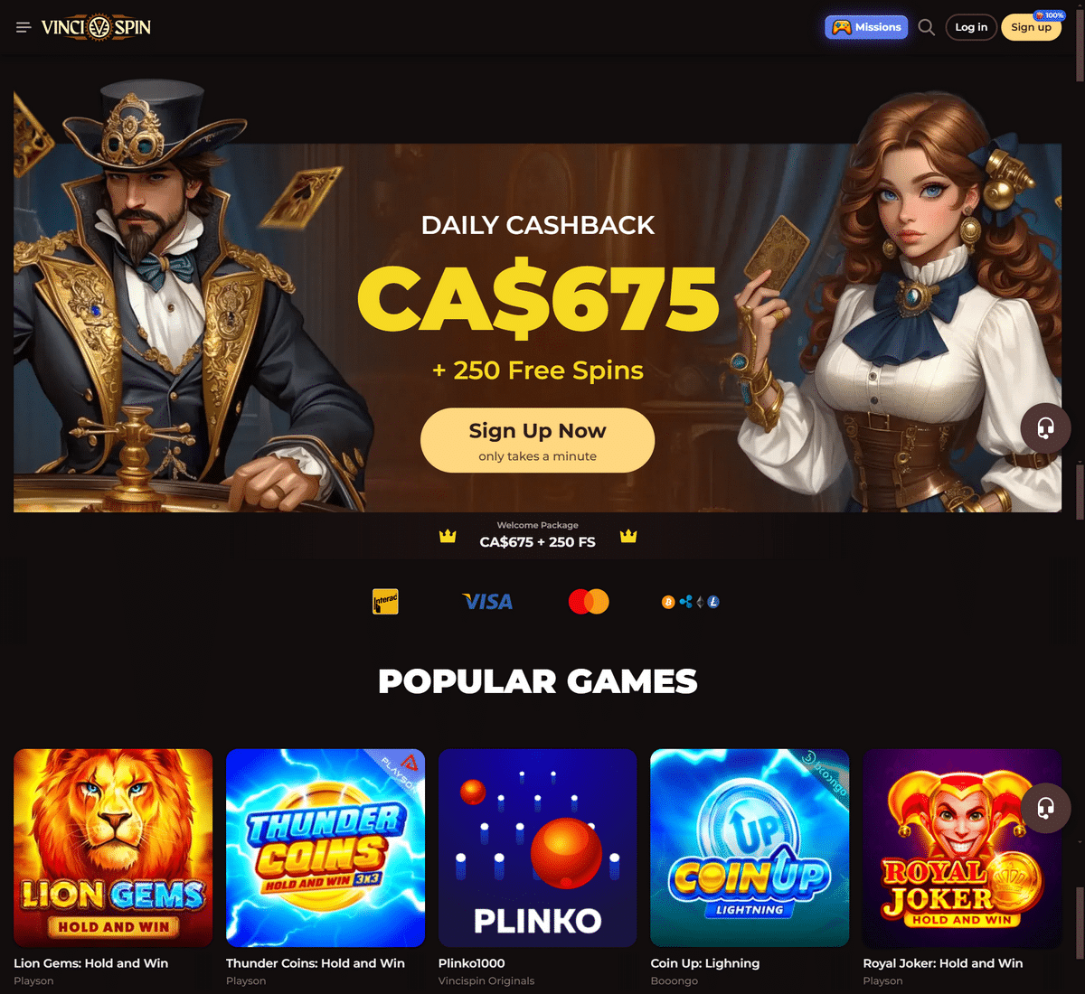Click the Interac payment icon
The height and width of the screenshot is (994, 1085).
(385, 602)
